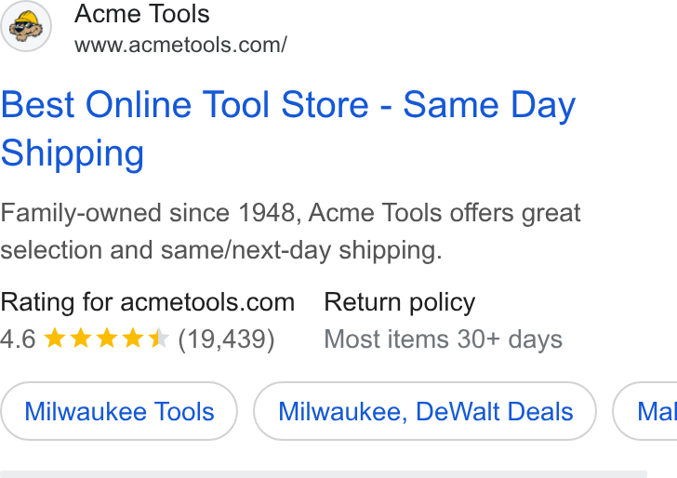Viewport: 677px width, 478px height.
Task: Click the word 'Shipping' in the title
Action: click(73, 154)
